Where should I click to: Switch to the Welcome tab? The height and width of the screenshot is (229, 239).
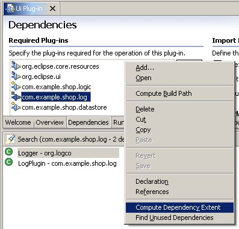(x=18, y=122)
